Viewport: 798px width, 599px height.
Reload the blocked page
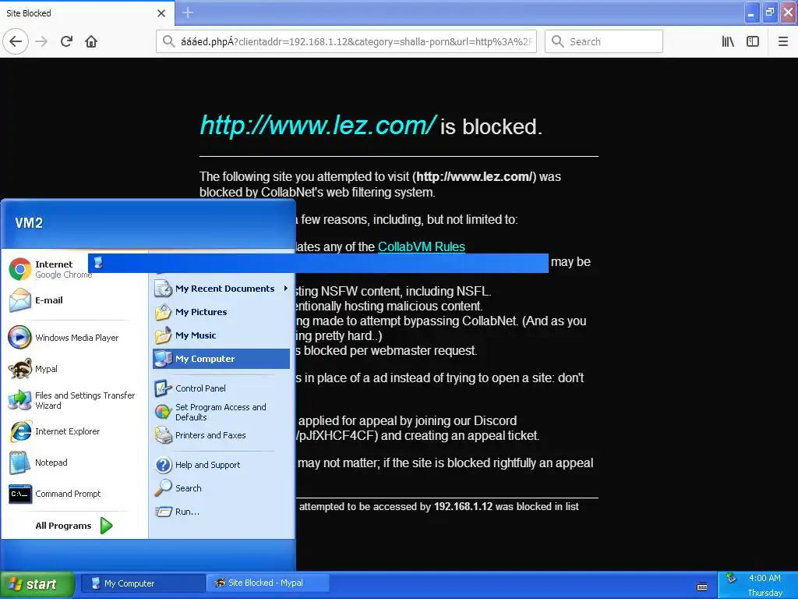coord(67,41)
